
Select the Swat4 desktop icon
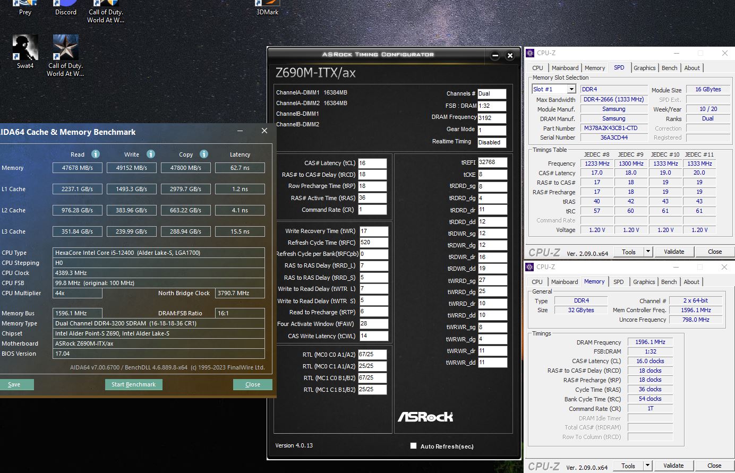click(x=25, y=52)
